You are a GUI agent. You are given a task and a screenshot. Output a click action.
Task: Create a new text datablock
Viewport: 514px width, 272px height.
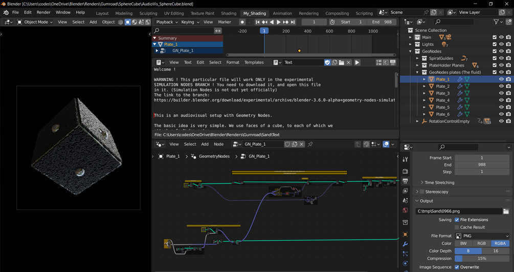[334, 62]
